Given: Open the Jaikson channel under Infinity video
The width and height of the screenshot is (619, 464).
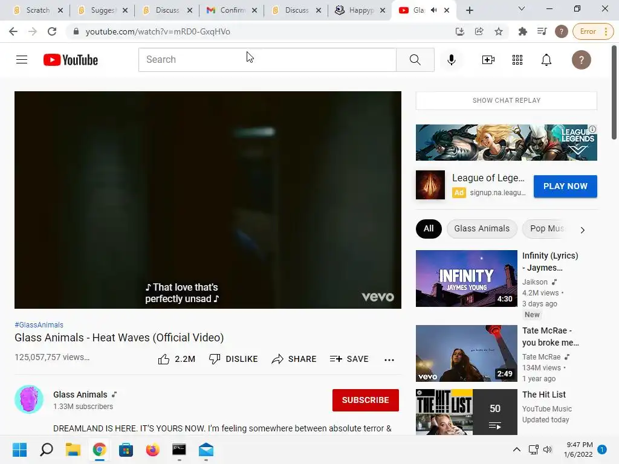Looking at the screenshot, I should 535,282.
